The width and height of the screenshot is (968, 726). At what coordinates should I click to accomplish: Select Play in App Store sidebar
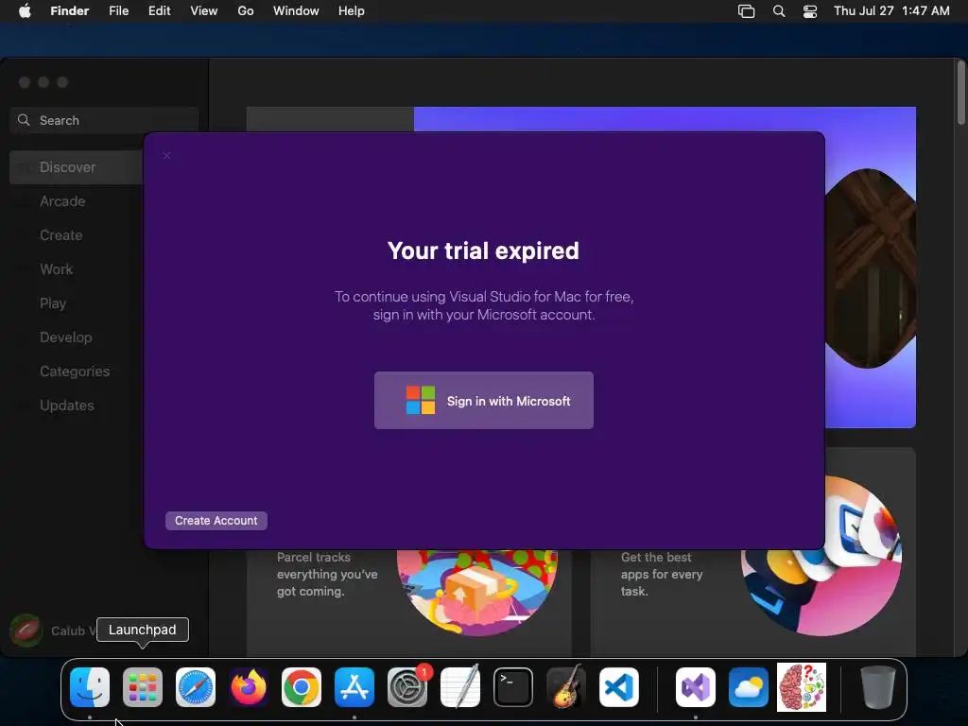(x=77, y=303)
